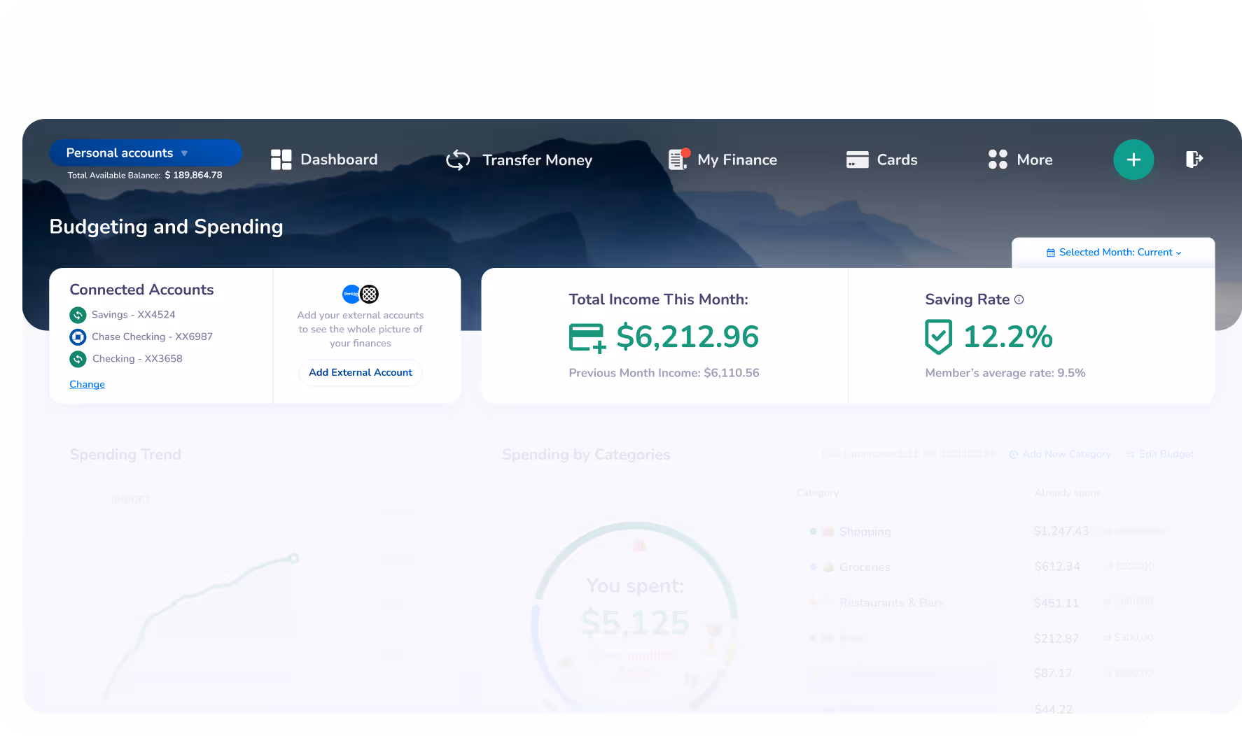This screenshot has height=736, width=1242.
Task: Click the black patterned external bank logo
Action: [370, 294]
